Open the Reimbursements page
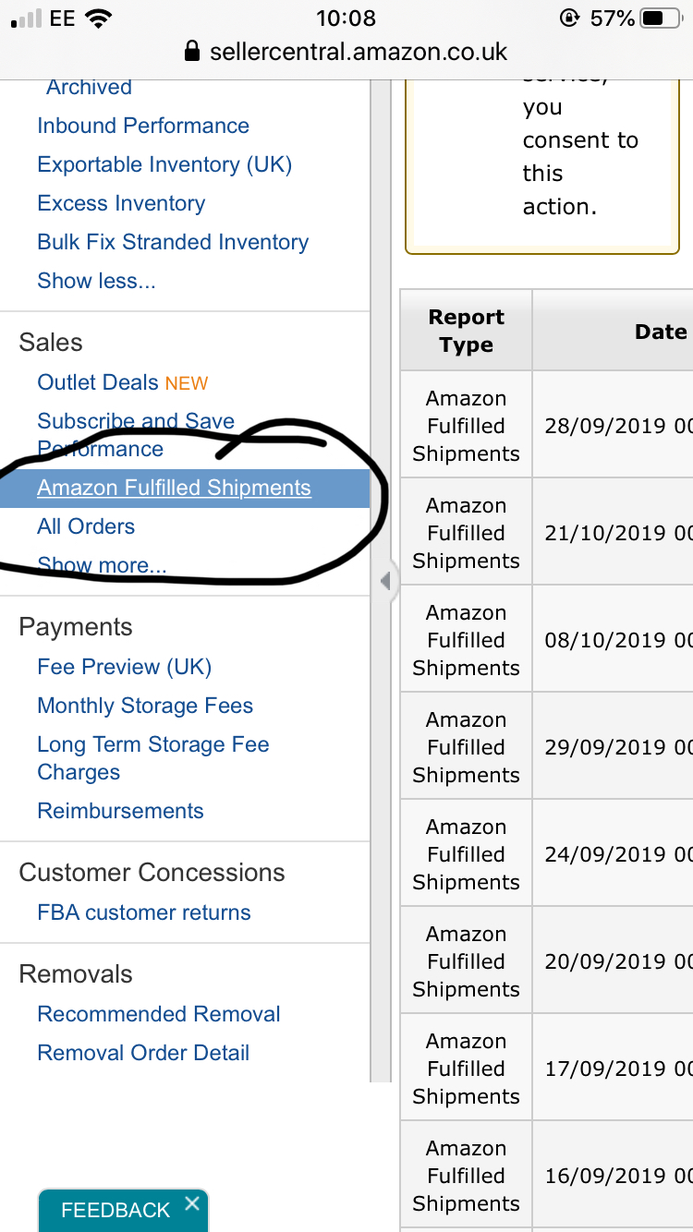The image size is (693, 1232). click(x=120, y=810)
